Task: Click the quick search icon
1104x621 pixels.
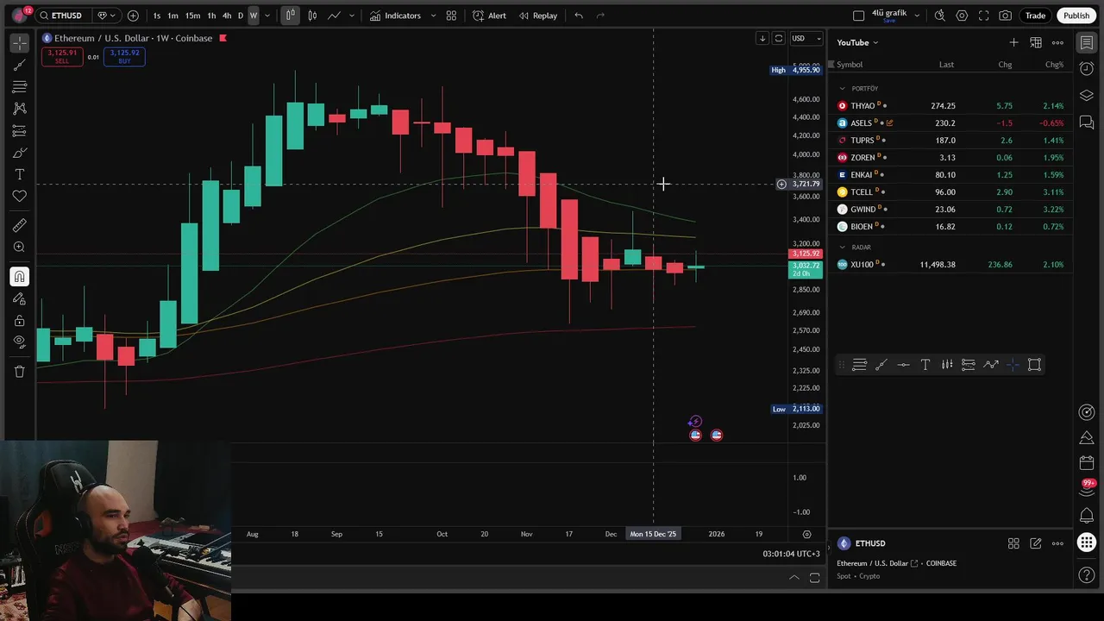Action: [939, 16]
